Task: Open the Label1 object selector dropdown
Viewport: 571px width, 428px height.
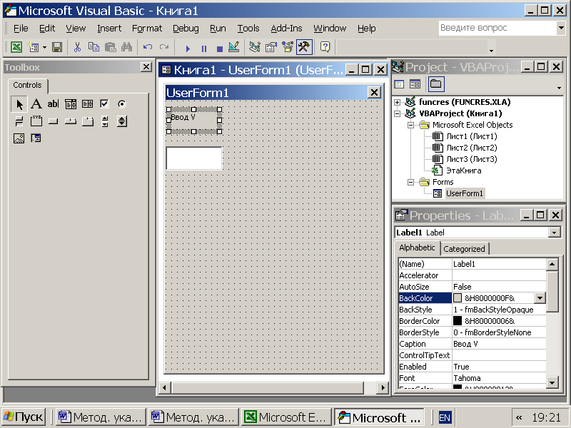Action: (555, 233)
